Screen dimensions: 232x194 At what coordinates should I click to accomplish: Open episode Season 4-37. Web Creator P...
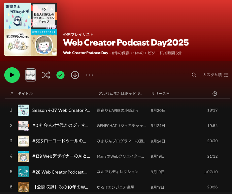coord(61,110)
